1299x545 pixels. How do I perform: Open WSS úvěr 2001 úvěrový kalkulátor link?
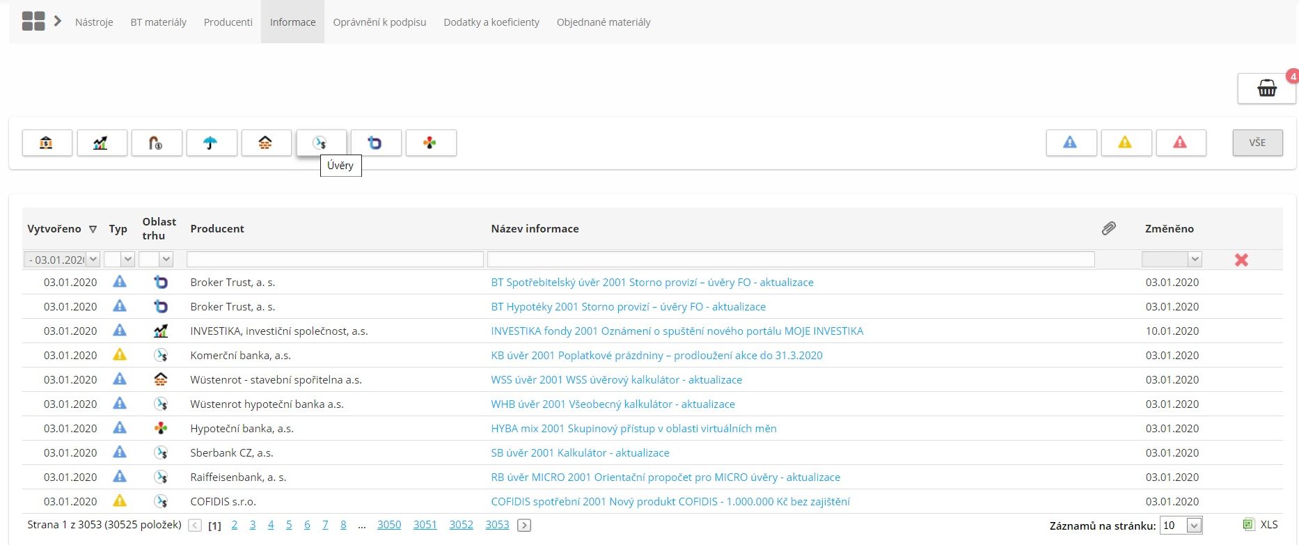[617, 379]
